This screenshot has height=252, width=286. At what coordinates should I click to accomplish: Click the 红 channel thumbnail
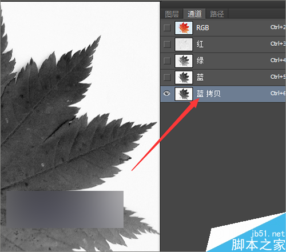184,45
